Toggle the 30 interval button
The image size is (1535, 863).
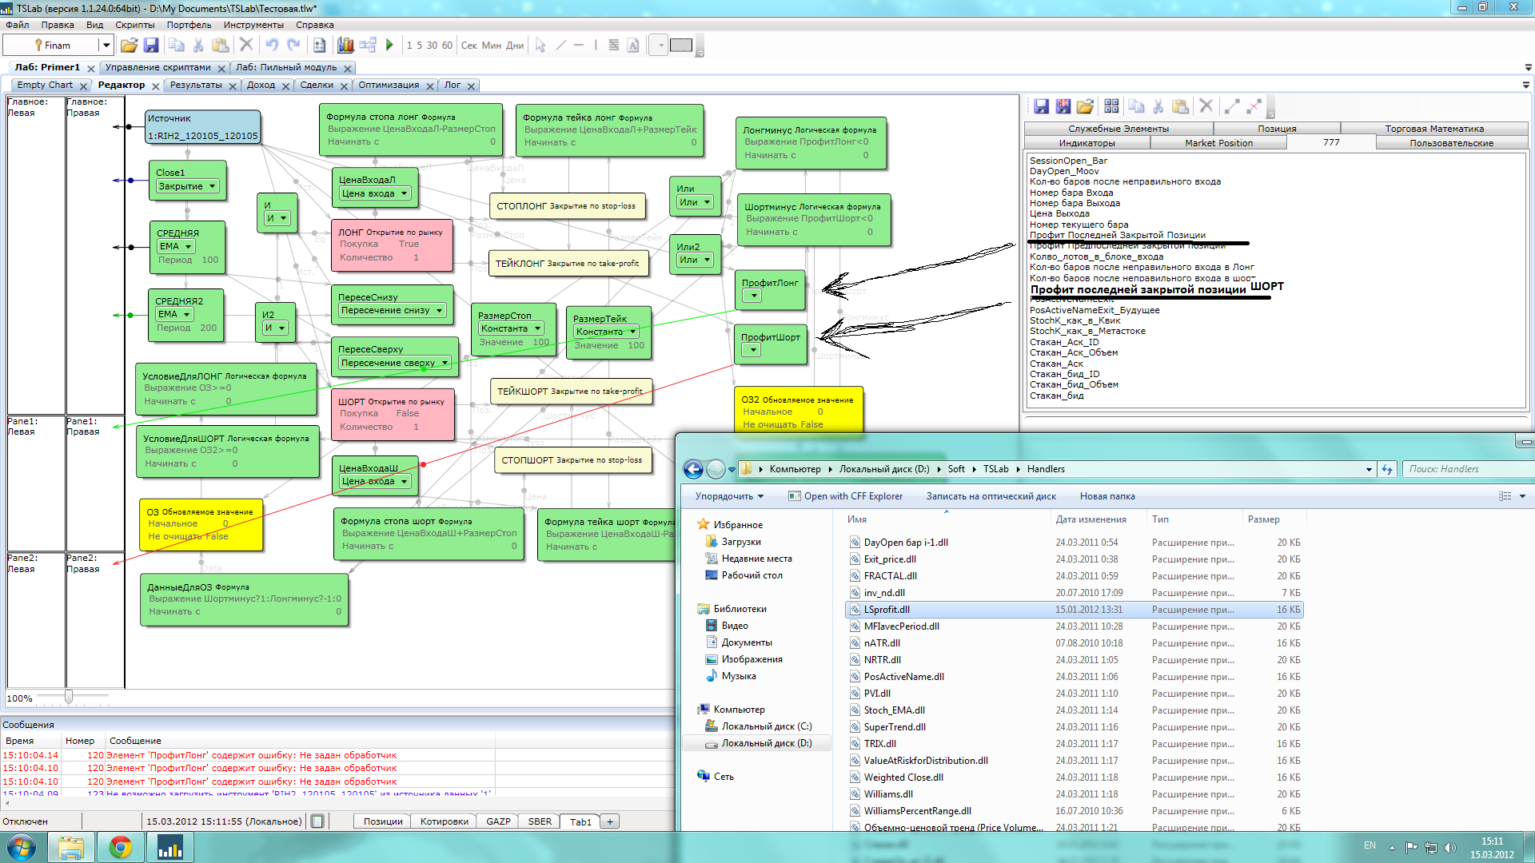(432, 46)
